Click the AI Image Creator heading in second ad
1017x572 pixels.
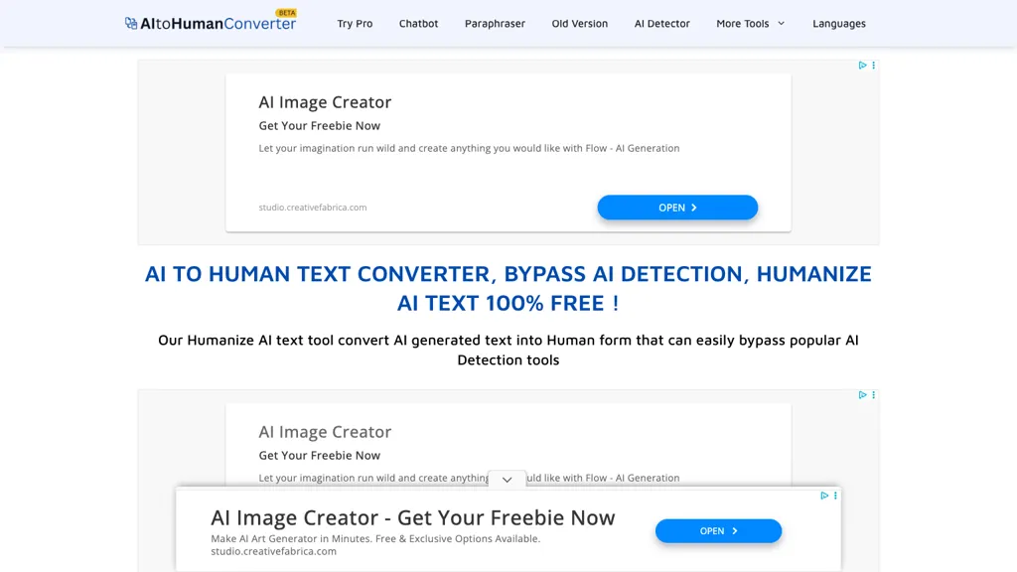(x=325, y=431)
